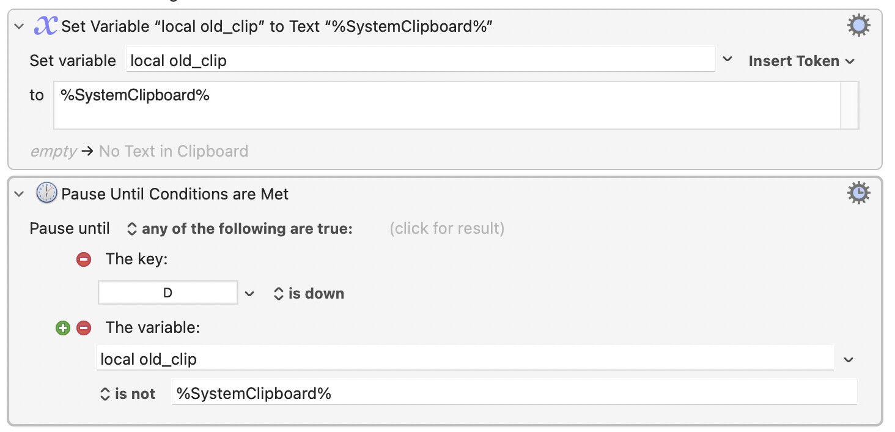Remove the key condition with red minus
895x432 pixels.
84,259
